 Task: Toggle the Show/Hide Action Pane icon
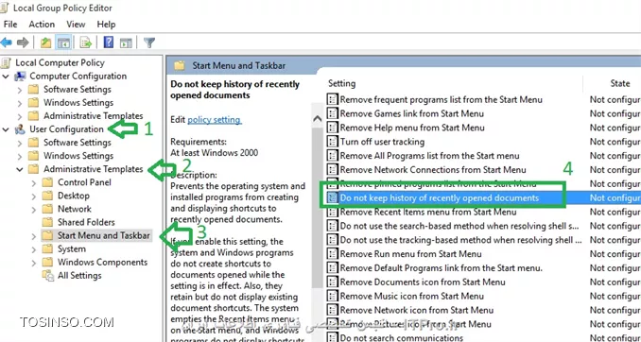(127, 43)
